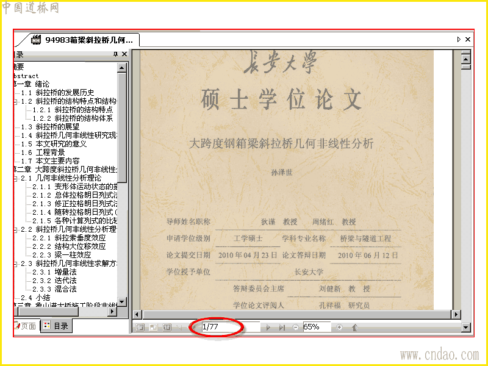Switch to the 目录 tab at bottom

[x=56, y=326]
